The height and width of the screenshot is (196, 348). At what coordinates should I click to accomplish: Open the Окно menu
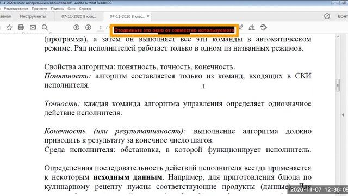coord(71,9)
